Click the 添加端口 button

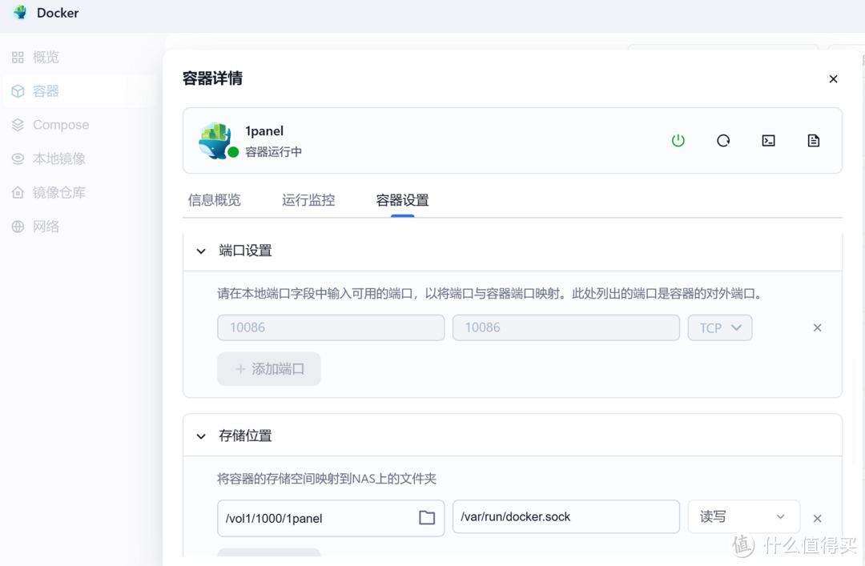pos(268,369)
